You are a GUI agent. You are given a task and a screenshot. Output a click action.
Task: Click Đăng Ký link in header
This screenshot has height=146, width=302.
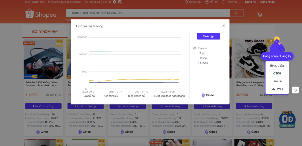(250, 2)
